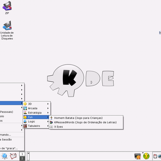
Task: Switch to virtual desktop 1
Action: tap(22, 154)
